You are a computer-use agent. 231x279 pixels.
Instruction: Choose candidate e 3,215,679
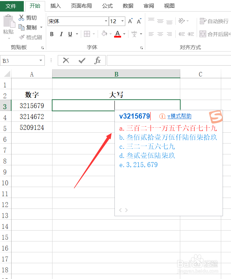138,165
